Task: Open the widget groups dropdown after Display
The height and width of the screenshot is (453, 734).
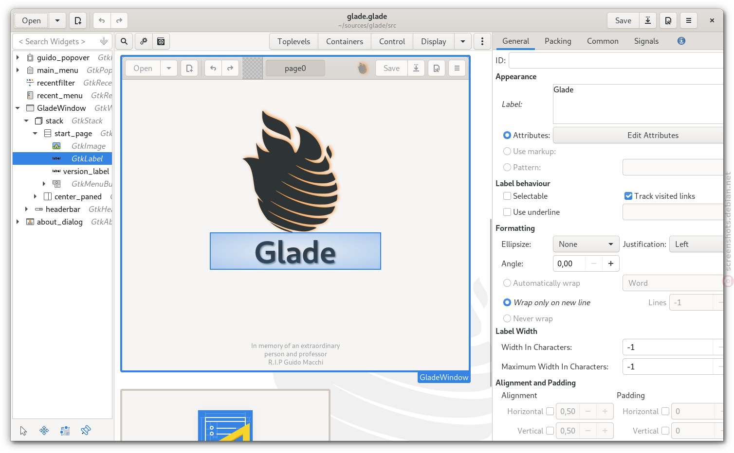Action: pos(463,41)
